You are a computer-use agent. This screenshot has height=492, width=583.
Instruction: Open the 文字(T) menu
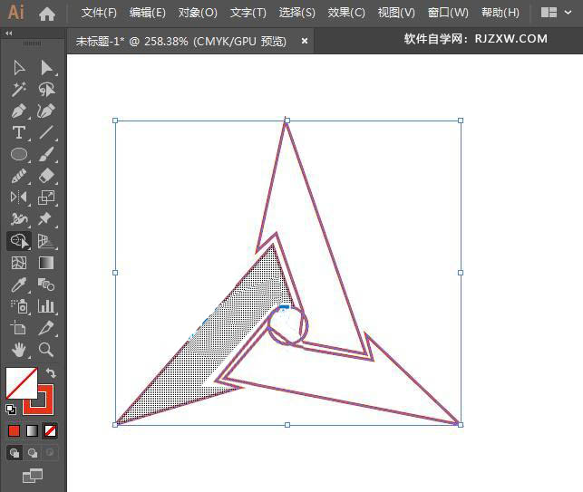[x=248, y=13]
